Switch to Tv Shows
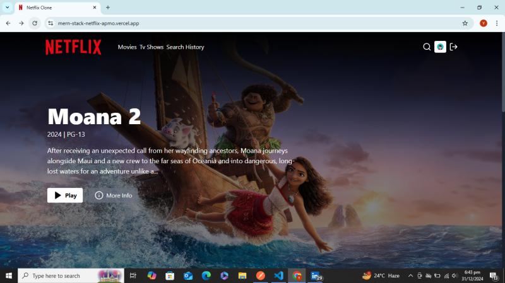Image resolution: width=505 pixels, height=283 pixels. [x=151, y=47]
